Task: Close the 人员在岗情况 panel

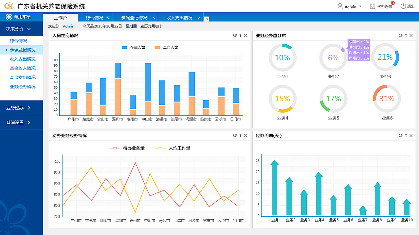Action: (246, 35)
